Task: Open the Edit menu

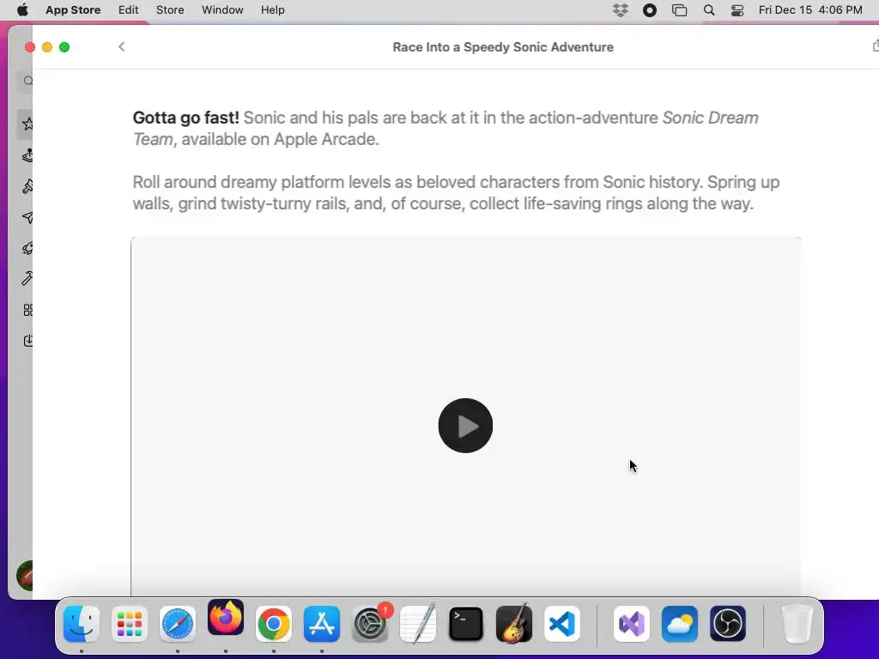Action: pyautogui.click(x=129, y=10)
